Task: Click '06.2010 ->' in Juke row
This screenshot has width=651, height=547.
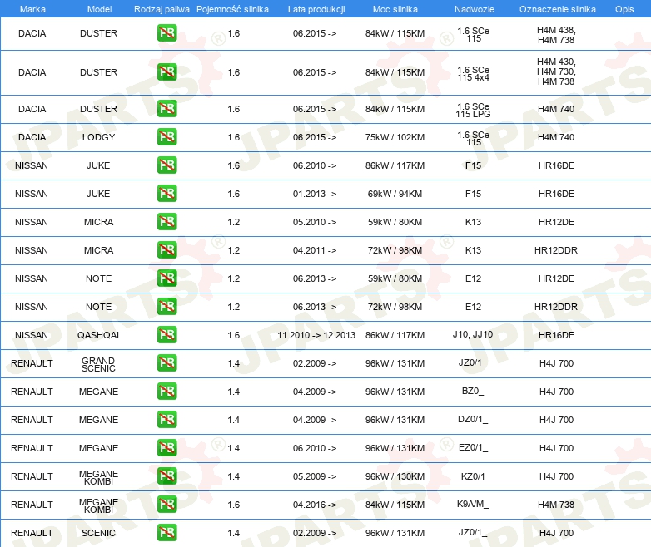Action: coord(315,165)
